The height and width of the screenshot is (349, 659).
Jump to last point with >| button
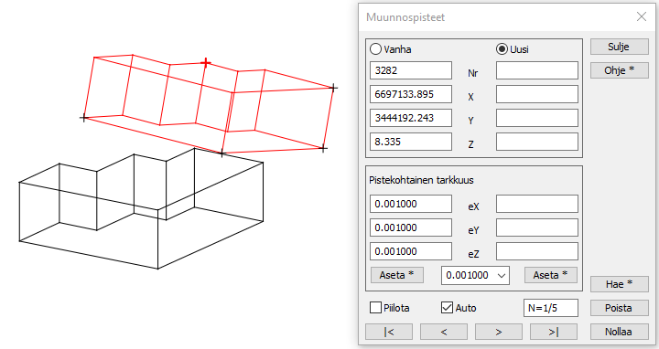pos(554,332)
